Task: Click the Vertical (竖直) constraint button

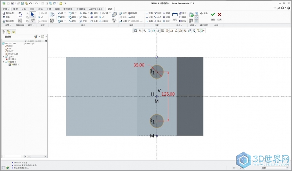Action: pyautogui.click(x=149, y=13)
